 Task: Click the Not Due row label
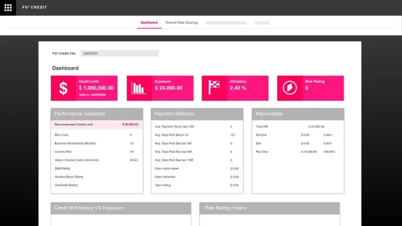click(x=261, y=135)
